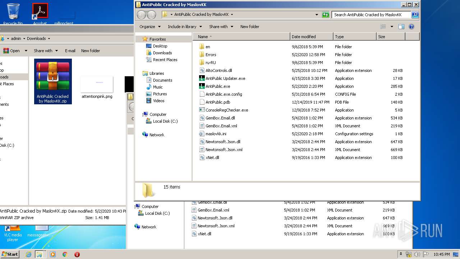Select GemBox.Email.dll icon in front window
Image resolution: width=460 pixels, height=259 pixels.
[x=202, y=118]
